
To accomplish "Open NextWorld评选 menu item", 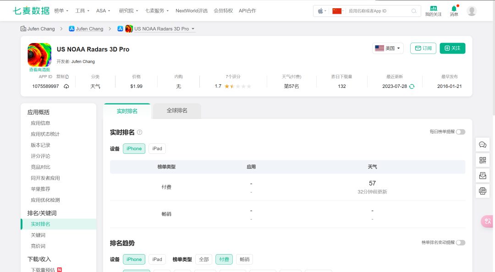I will 192,11.
